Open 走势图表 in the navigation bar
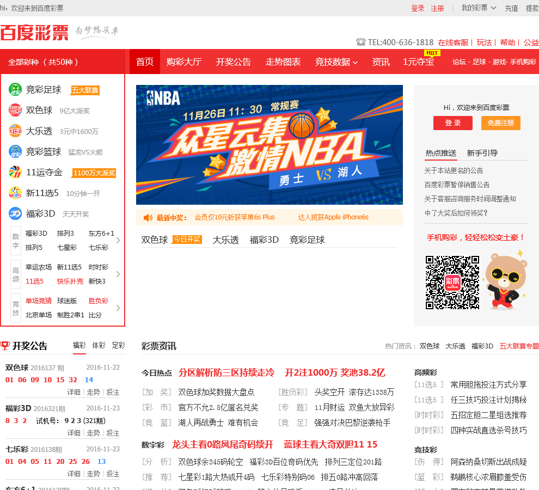Image resolution: width=539 pixels, height=490 pixels. 283,62
